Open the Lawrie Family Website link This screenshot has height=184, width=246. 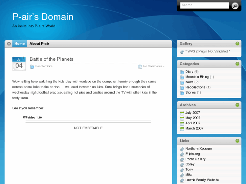202,180
